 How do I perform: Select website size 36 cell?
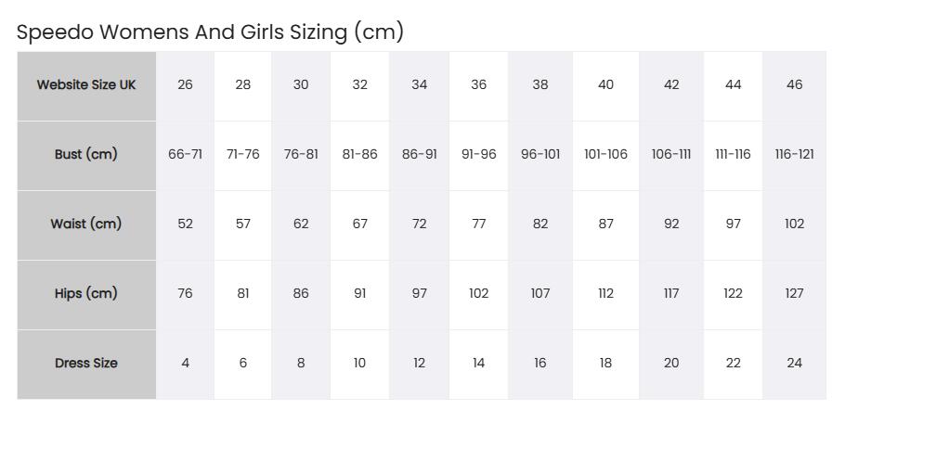pyautogui.click(x=478, y=84)
